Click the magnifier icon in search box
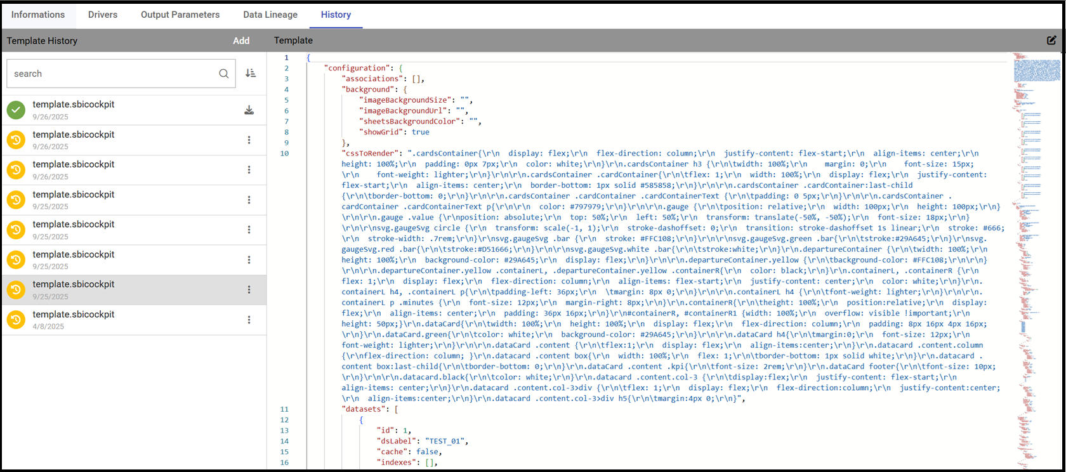The image size is (1066, 472). point(224,74)
